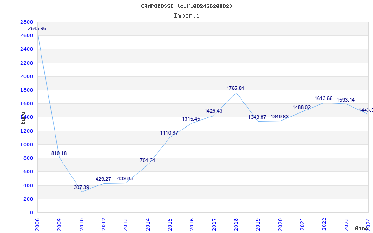Click the 2010 x-axis year label
Screen dimensions: 373x233
[x=82, y=223]
